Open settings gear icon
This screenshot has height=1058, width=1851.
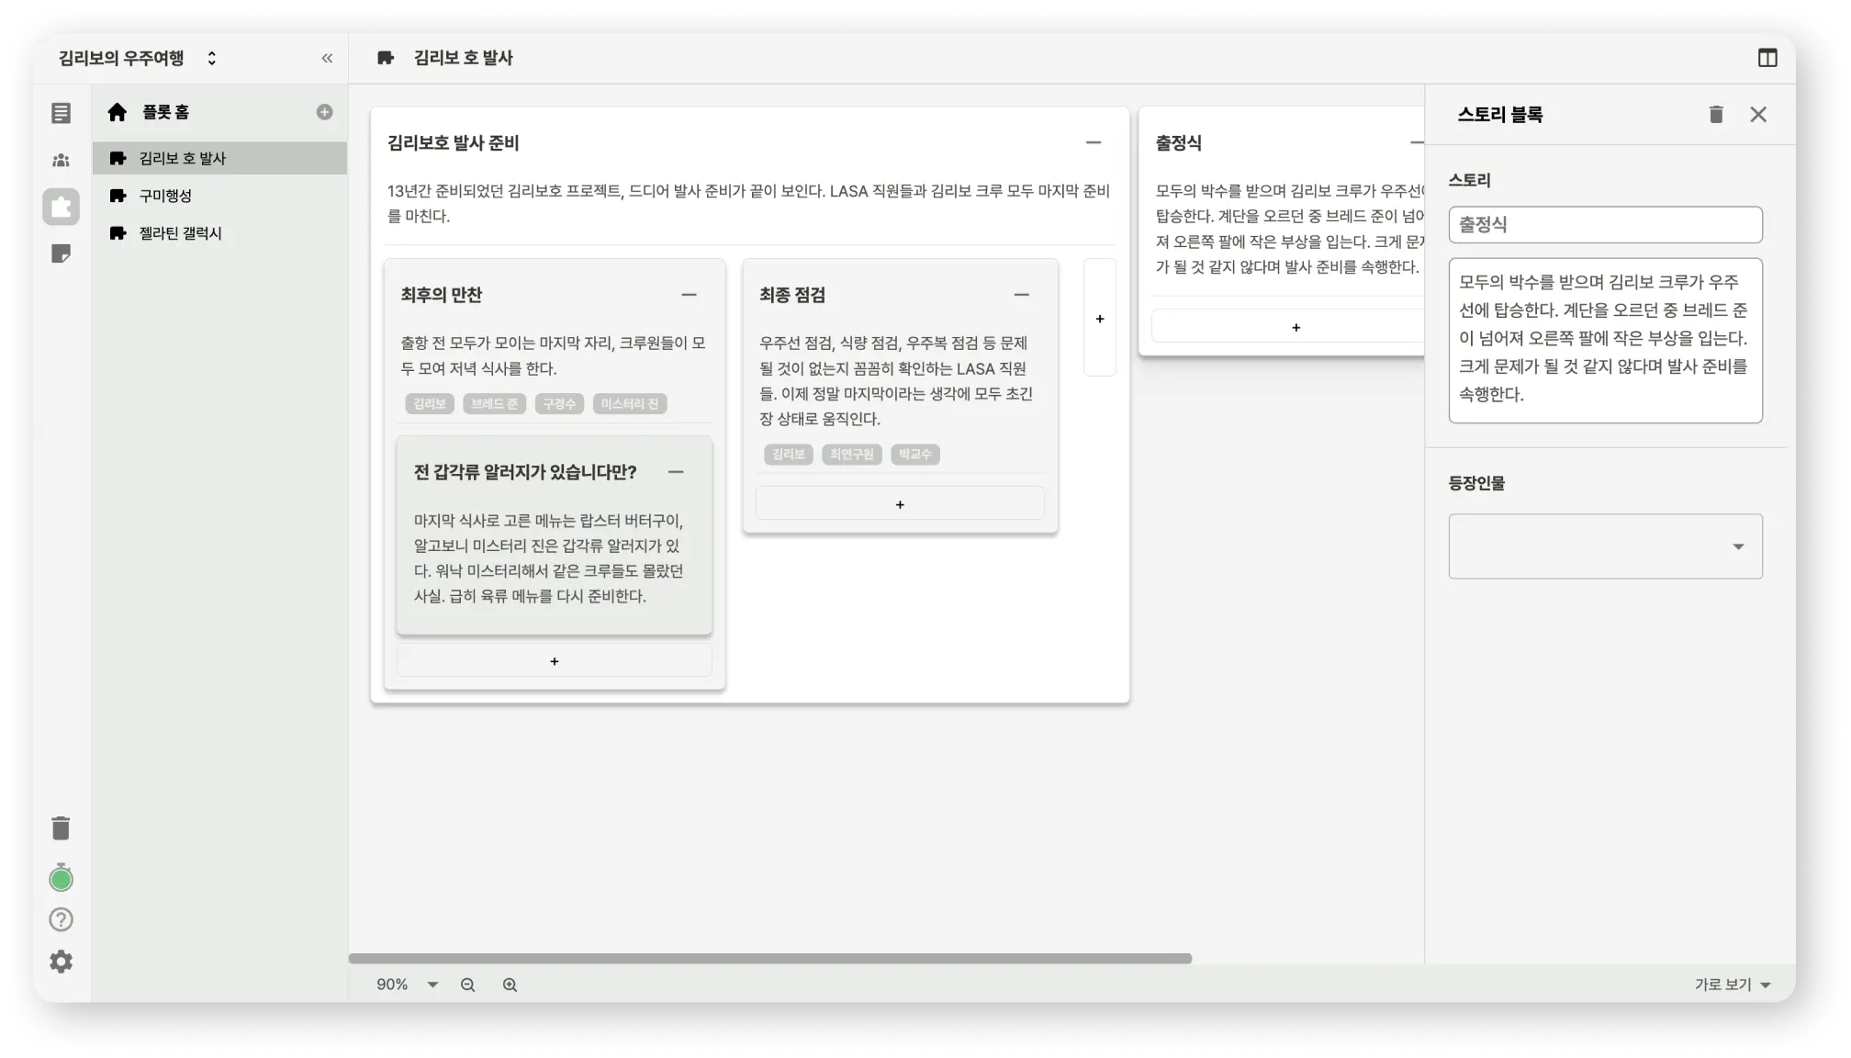click(61, 962)
